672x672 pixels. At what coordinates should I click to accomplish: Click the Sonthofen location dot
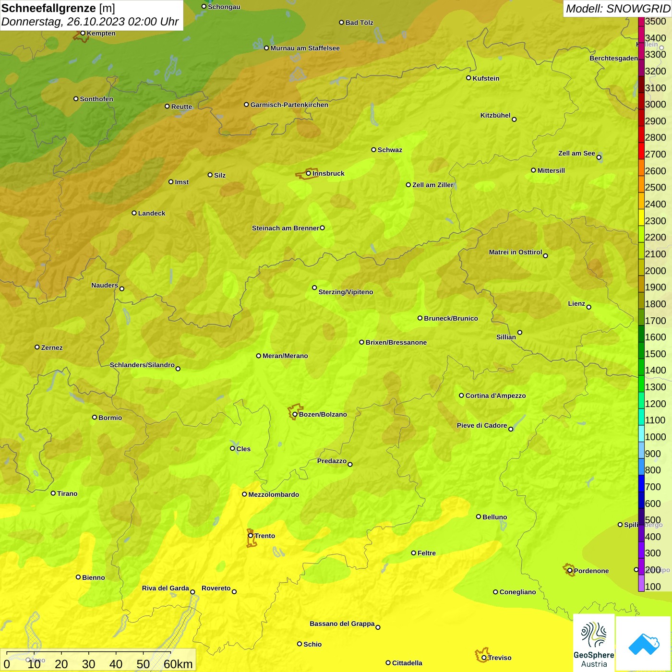76,99
